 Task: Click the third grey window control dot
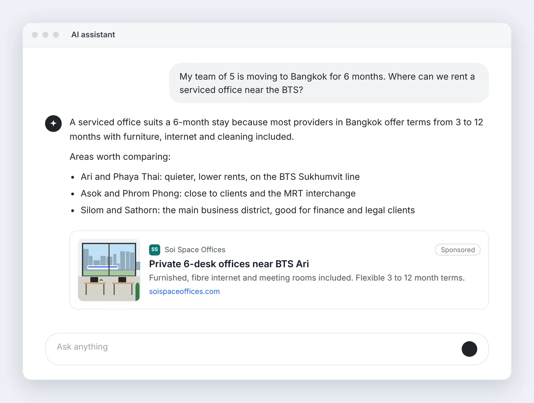(x=56, y=35)
